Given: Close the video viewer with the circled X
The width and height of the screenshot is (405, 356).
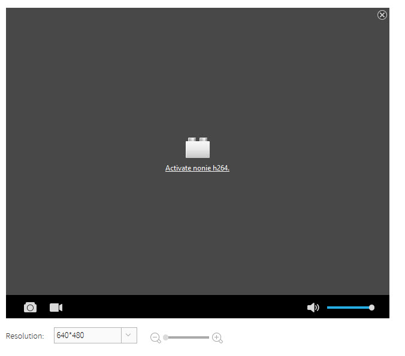Looking at the screenshot, I should [x=382, y=15].
